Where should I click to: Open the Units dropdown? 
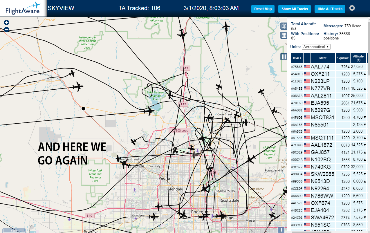click(x=316, y=47)
